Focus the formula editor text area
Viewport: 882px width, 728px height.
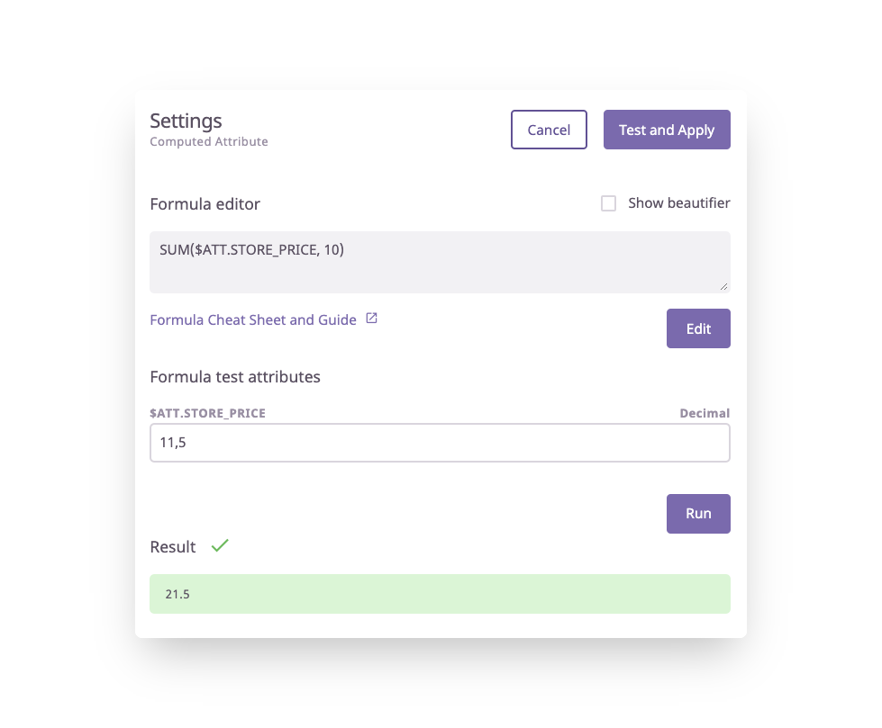[x=440, y=262]
